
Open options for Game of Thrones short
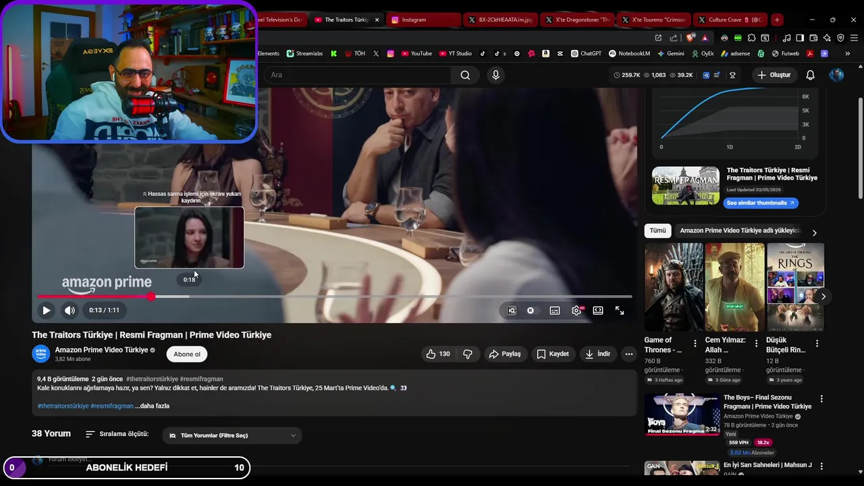coord(695,344)
